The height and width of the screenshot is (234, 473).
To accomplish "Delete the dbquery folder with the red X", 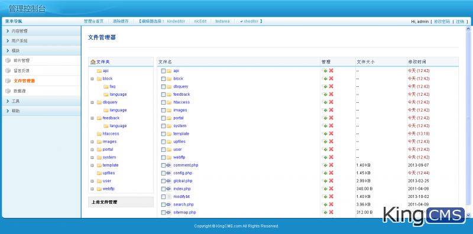I will click(x=331, y=86).
